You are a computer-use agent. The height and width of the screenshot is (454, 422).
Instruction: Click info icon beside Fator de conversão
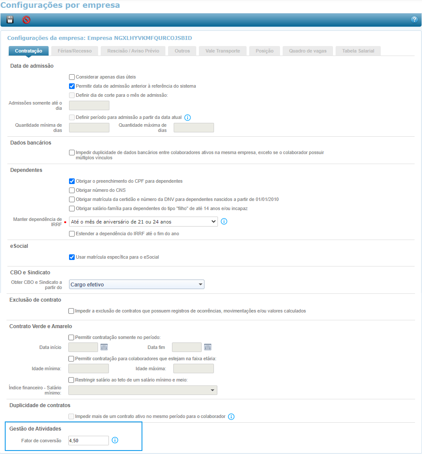point(115,440)
